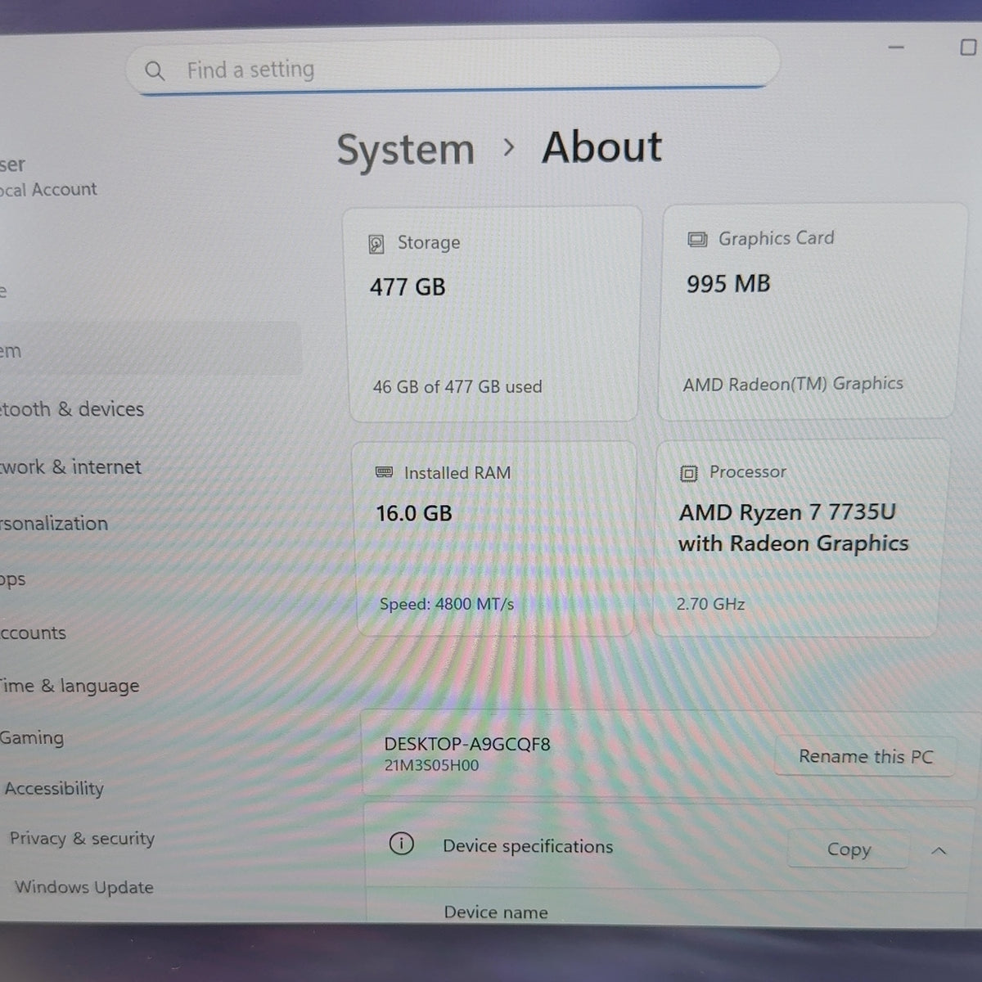Click the 16.0 GB RAM value
This screenshot has height=982, width=982.
point(414,514)
